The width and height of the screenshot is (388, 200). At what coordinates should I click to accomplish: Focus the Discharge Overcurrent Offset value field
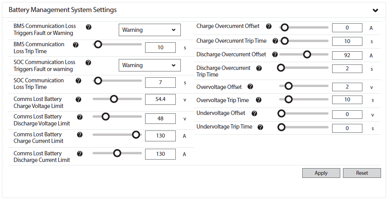click(x=347, y=55)
